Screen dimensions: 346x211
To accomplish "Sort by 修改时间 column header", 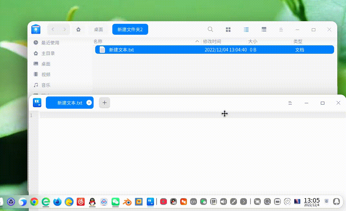I will pyautogui.click(x=212, y=41).
